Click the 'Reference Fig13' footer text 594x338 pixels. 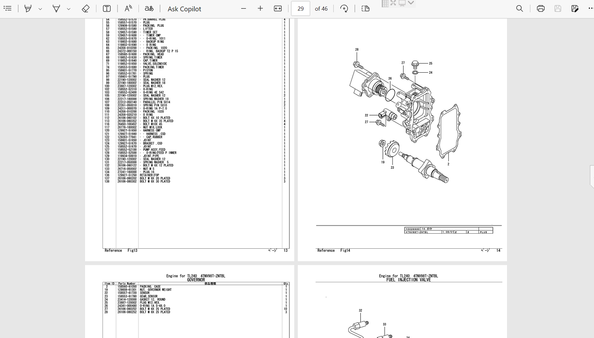[x=121, y=251]
